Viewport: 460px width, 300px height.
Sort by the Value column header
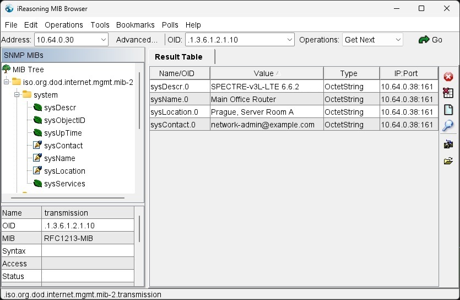267,73
